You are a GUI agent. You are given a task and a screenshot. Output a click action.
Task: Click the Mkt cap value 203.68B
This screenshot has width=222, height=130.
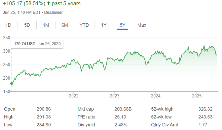pos(123,109)
